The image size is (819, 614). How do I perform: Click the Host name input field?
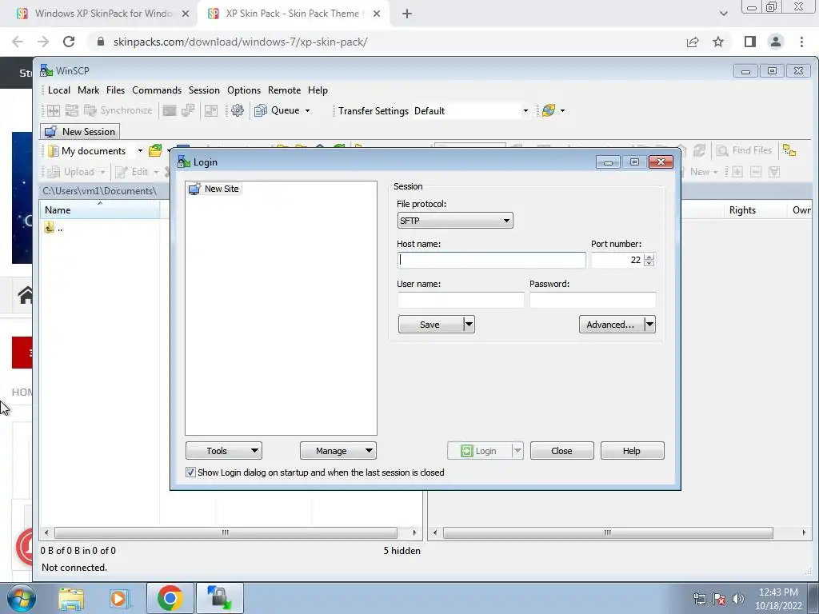click(492, 260)
